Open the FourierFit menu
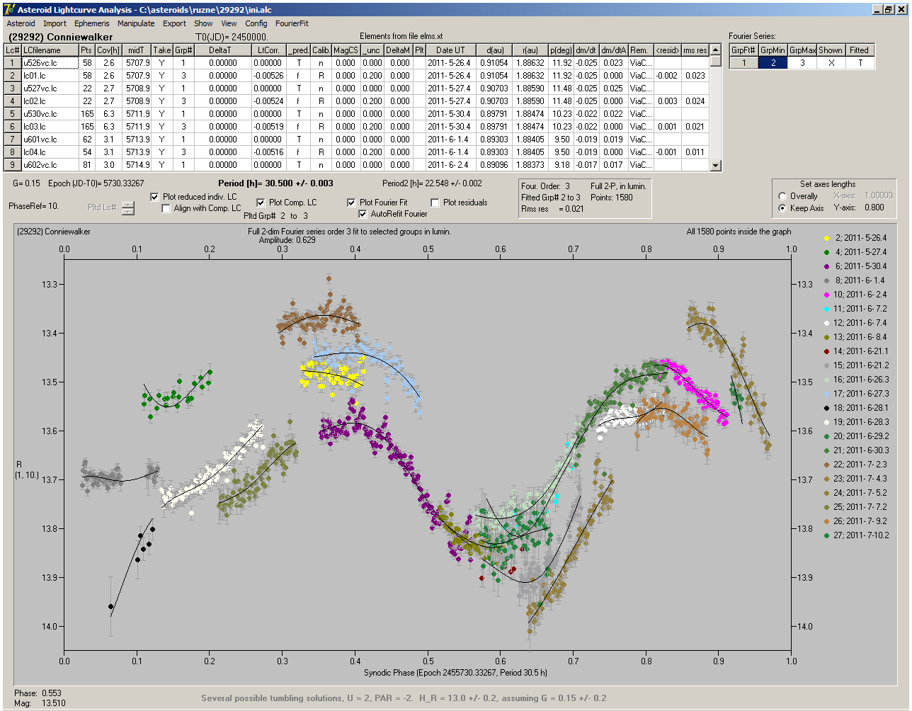912x711 pixels. point(292,23)
